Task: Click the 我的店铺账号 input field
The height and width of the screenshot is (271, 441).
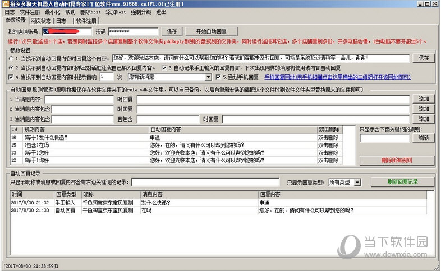Action: tap(67, 31)
